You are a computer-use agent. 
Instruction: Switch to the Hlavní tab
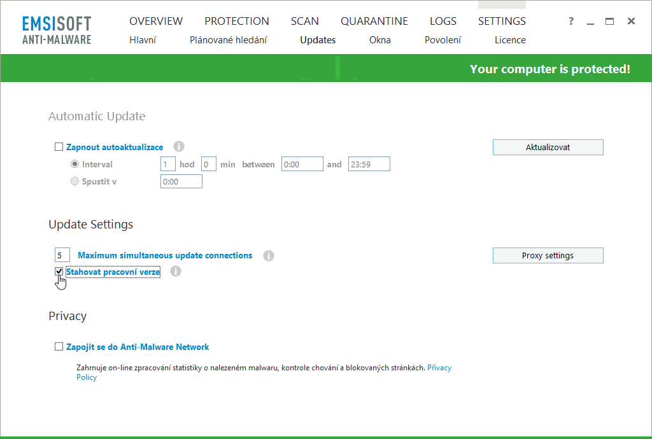[x=143, y=40]
